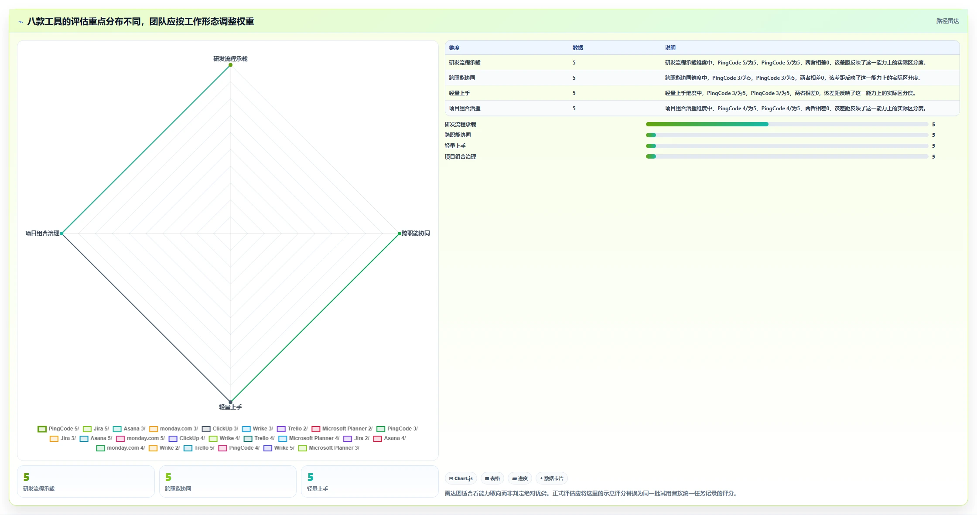Click the radar point at 研发流程承载 axis
Screen dimensions: 977x515
coord(230,65)
